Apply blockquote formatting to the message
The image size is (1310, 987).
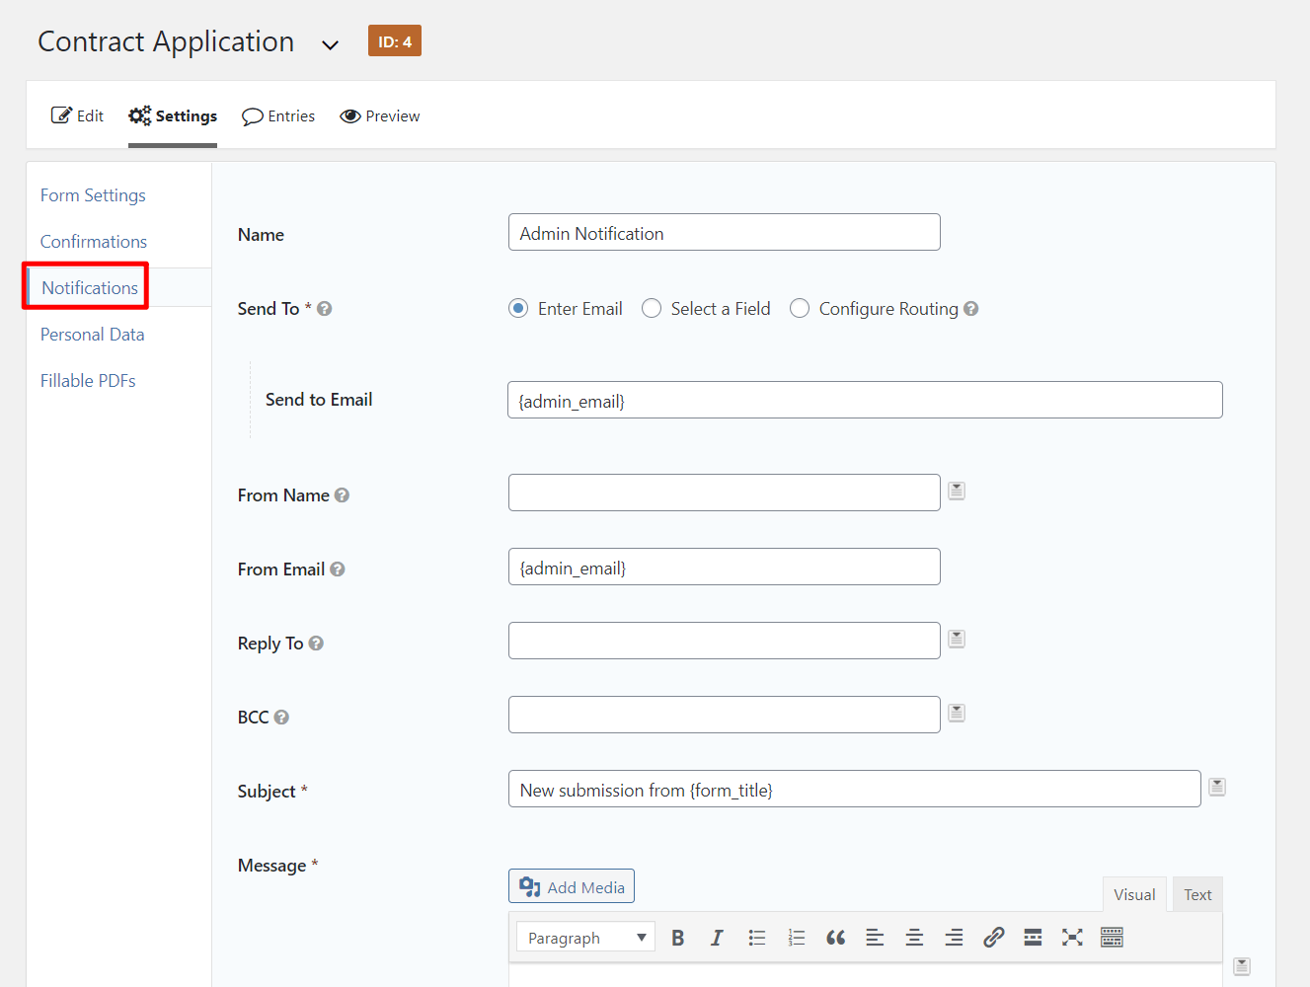click(835, 937)
